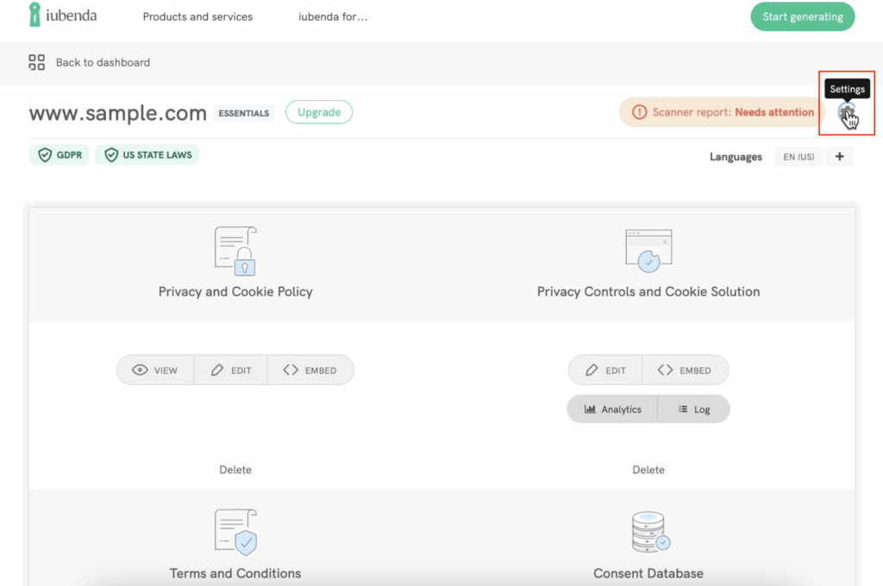883x586 pixels.
Task: Click the Privacy Controls and Cookie Solution icon
Action: click(648, 251)
